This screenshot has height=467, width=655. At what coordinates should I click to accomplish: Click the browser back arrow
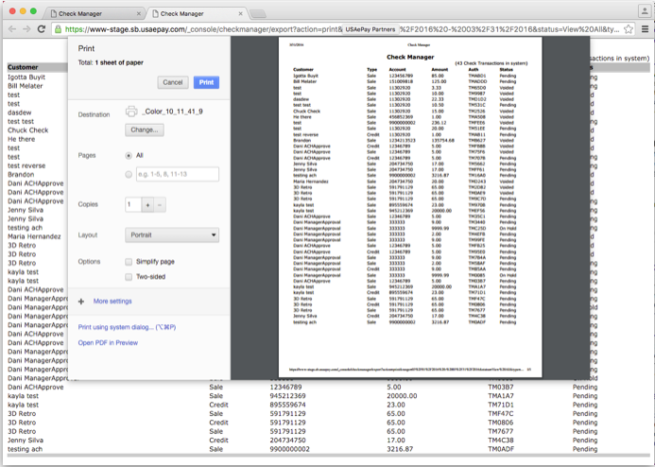[9, 29]
